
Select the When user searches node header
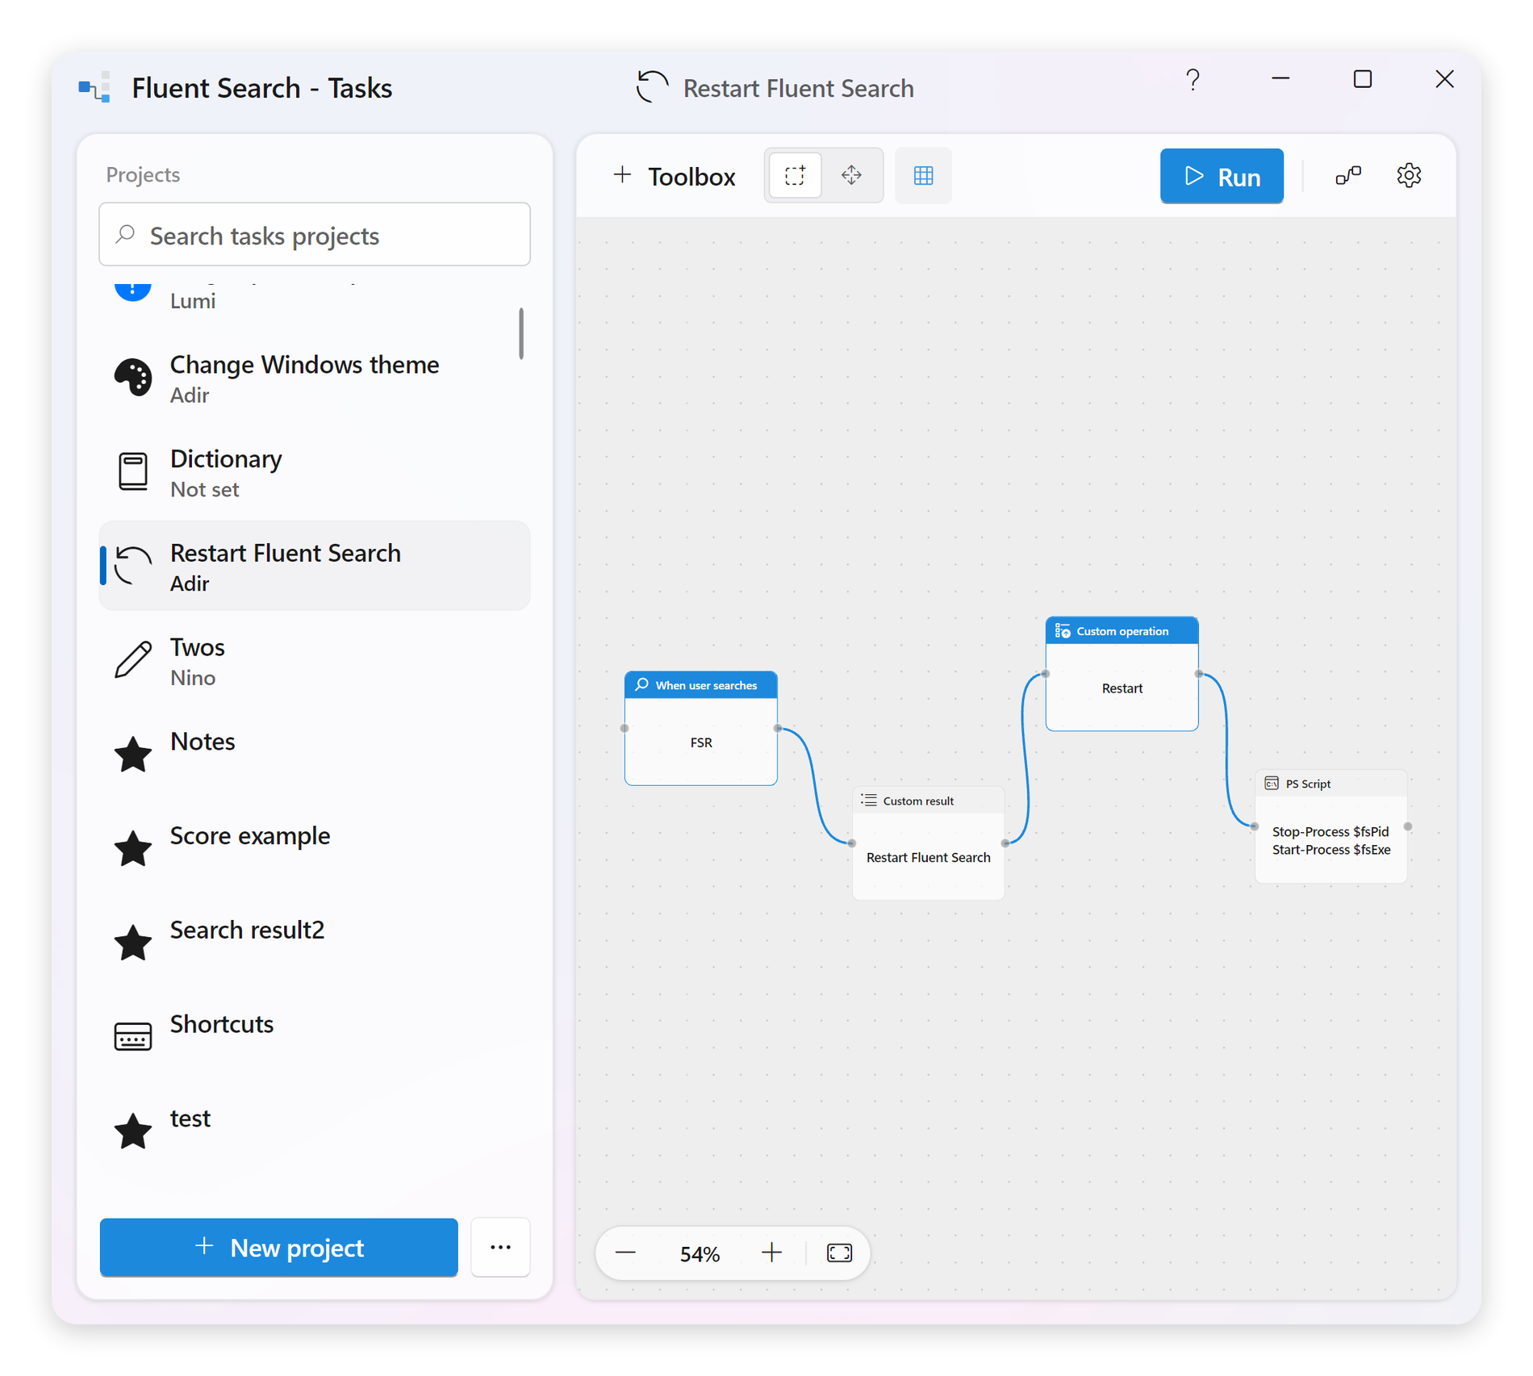(x=700, y=684)
